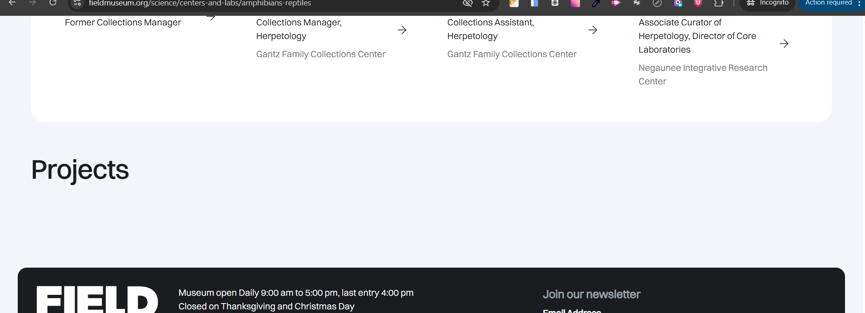Click the Action required button
The width and height of the screenshot is (865, 313).
point(828,3)
